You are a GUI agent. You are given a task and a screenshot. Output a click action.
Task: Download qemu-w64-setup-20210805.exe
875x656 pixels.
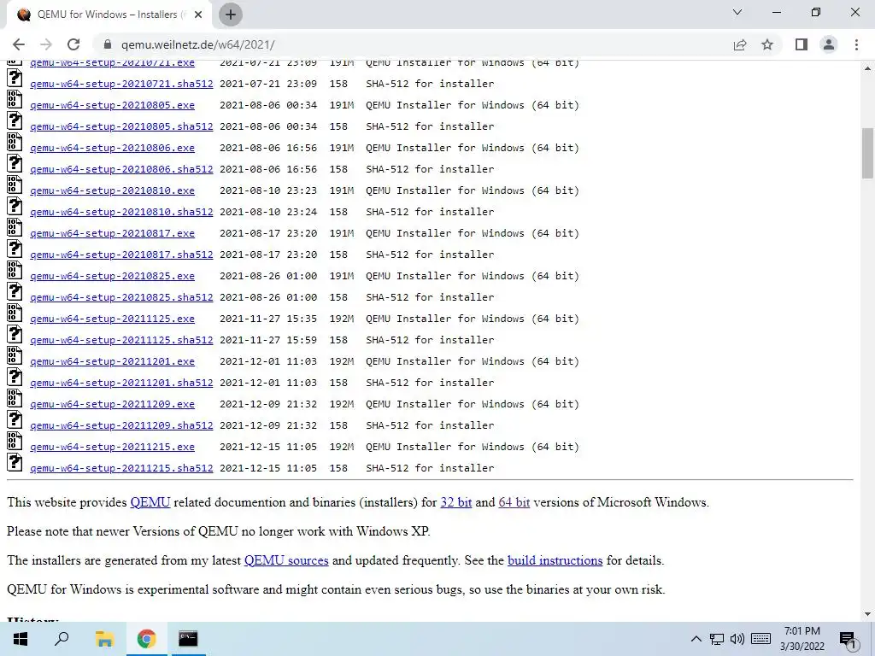112,105
